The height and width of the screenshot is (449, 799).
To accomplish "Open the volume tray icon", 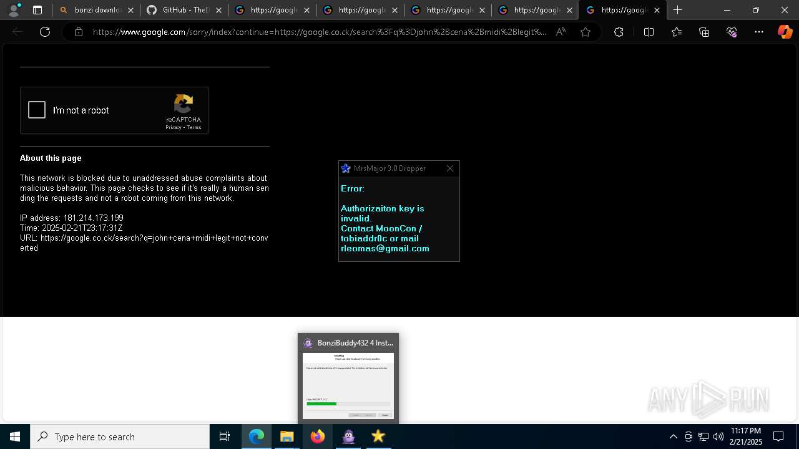I will 718,437.
